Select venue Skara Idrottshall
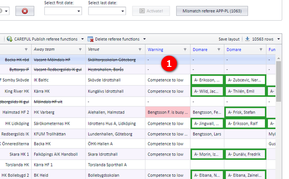 [x=116, y=154]
